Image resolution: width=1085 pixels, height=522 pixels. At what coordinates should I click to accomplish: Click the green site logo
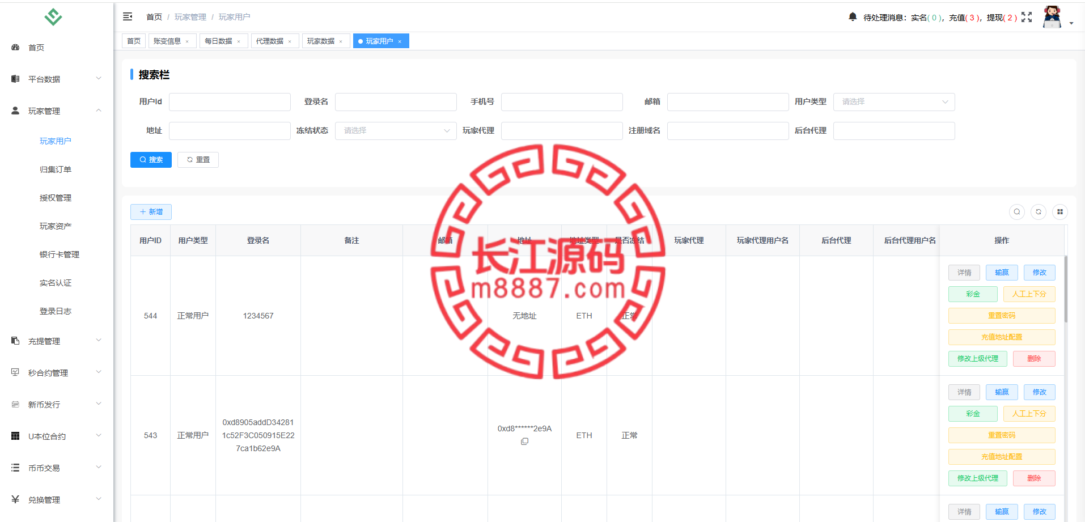[x=53, y=17]
